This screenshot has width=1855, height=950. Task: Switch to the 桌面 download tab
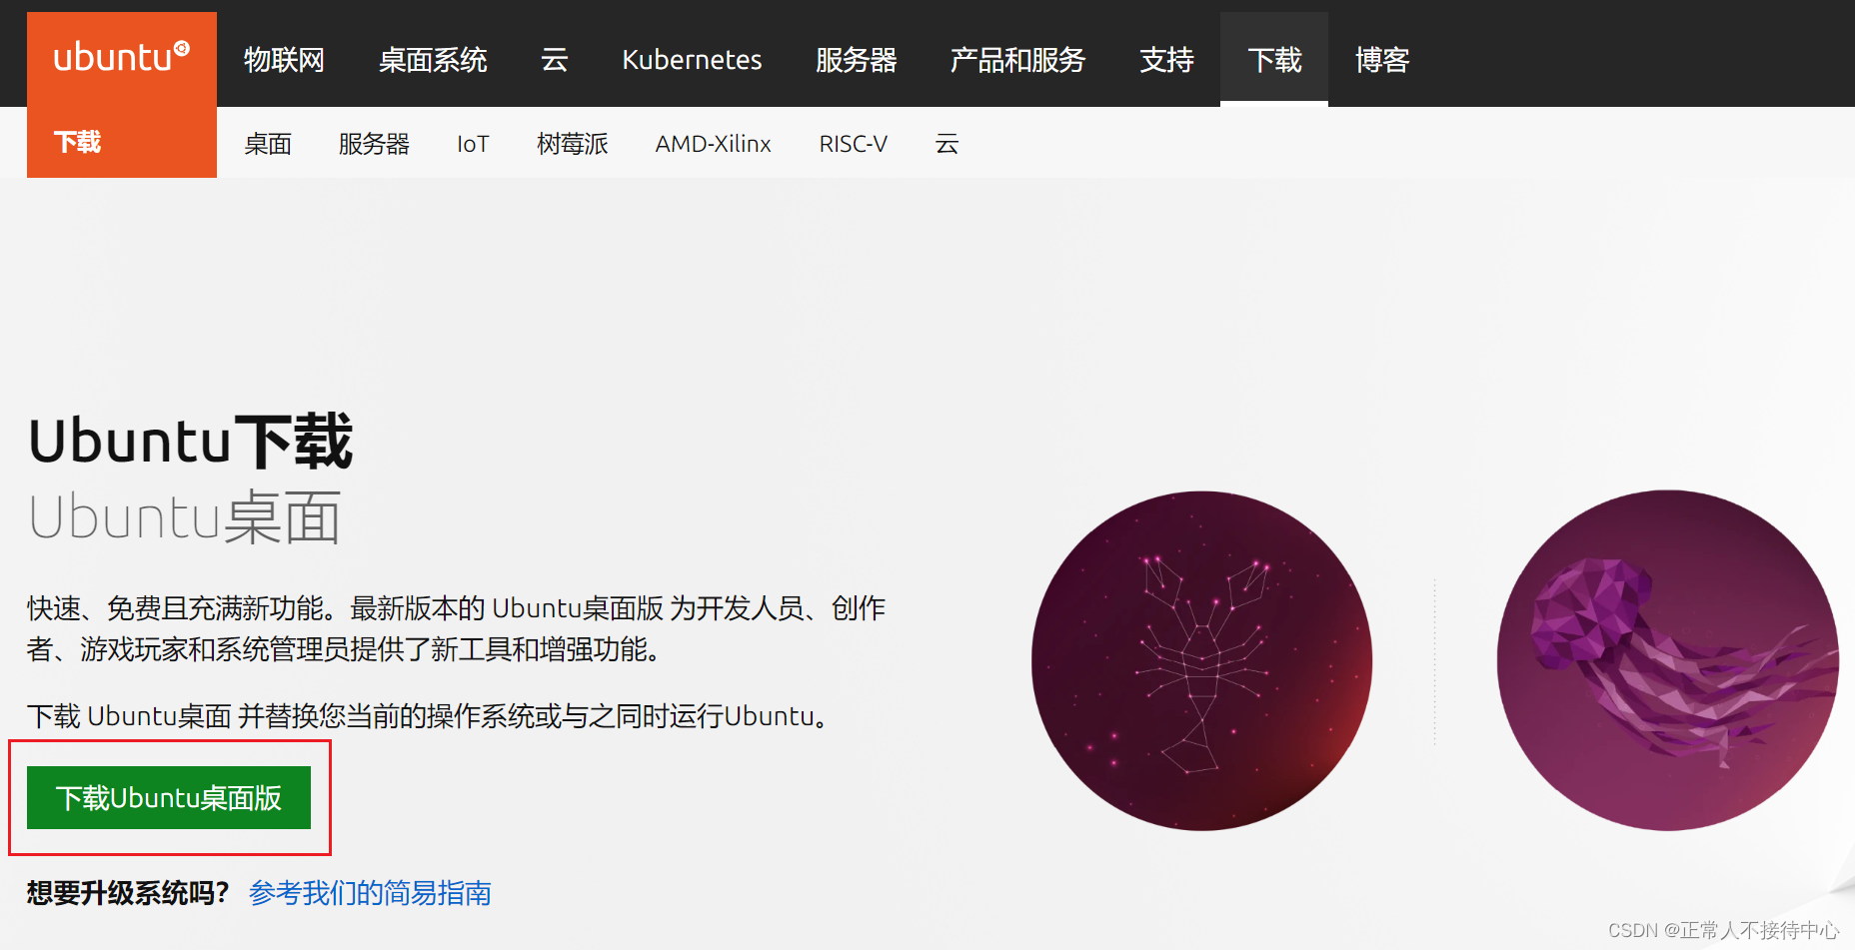(x=268, y=143)
